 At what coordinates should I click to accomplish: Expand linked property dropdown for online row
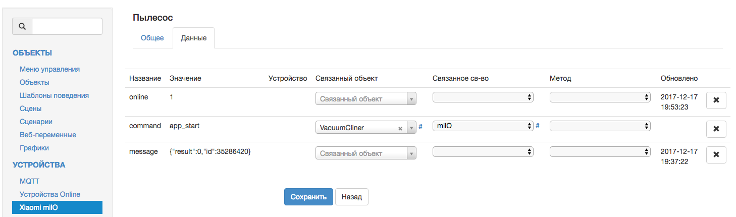pyautogui.click(x=483, y=97)
